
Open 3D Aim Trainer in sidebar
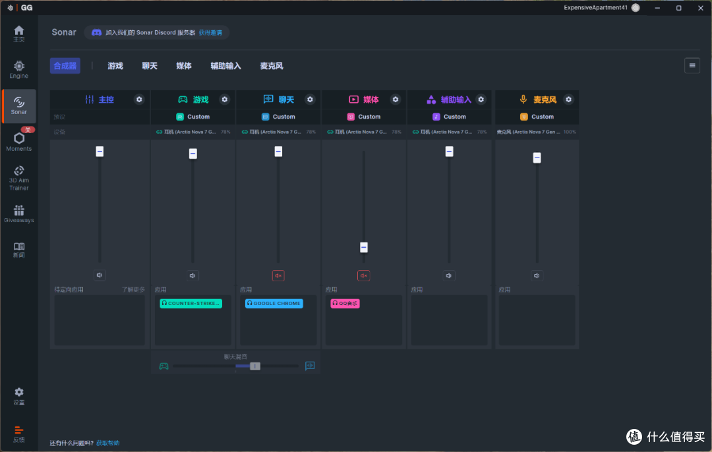click(18, 178)
